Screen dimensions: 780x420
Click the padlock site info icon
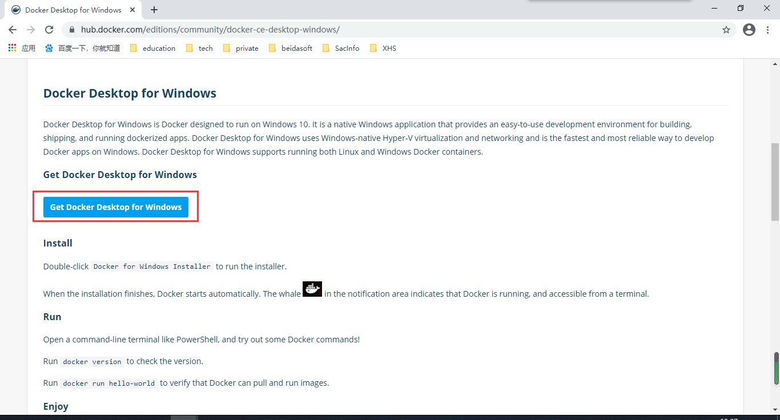[72, 30]
